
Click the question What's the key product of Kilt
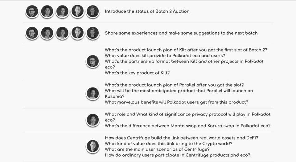pyautogui.click(x=137, y=73)
